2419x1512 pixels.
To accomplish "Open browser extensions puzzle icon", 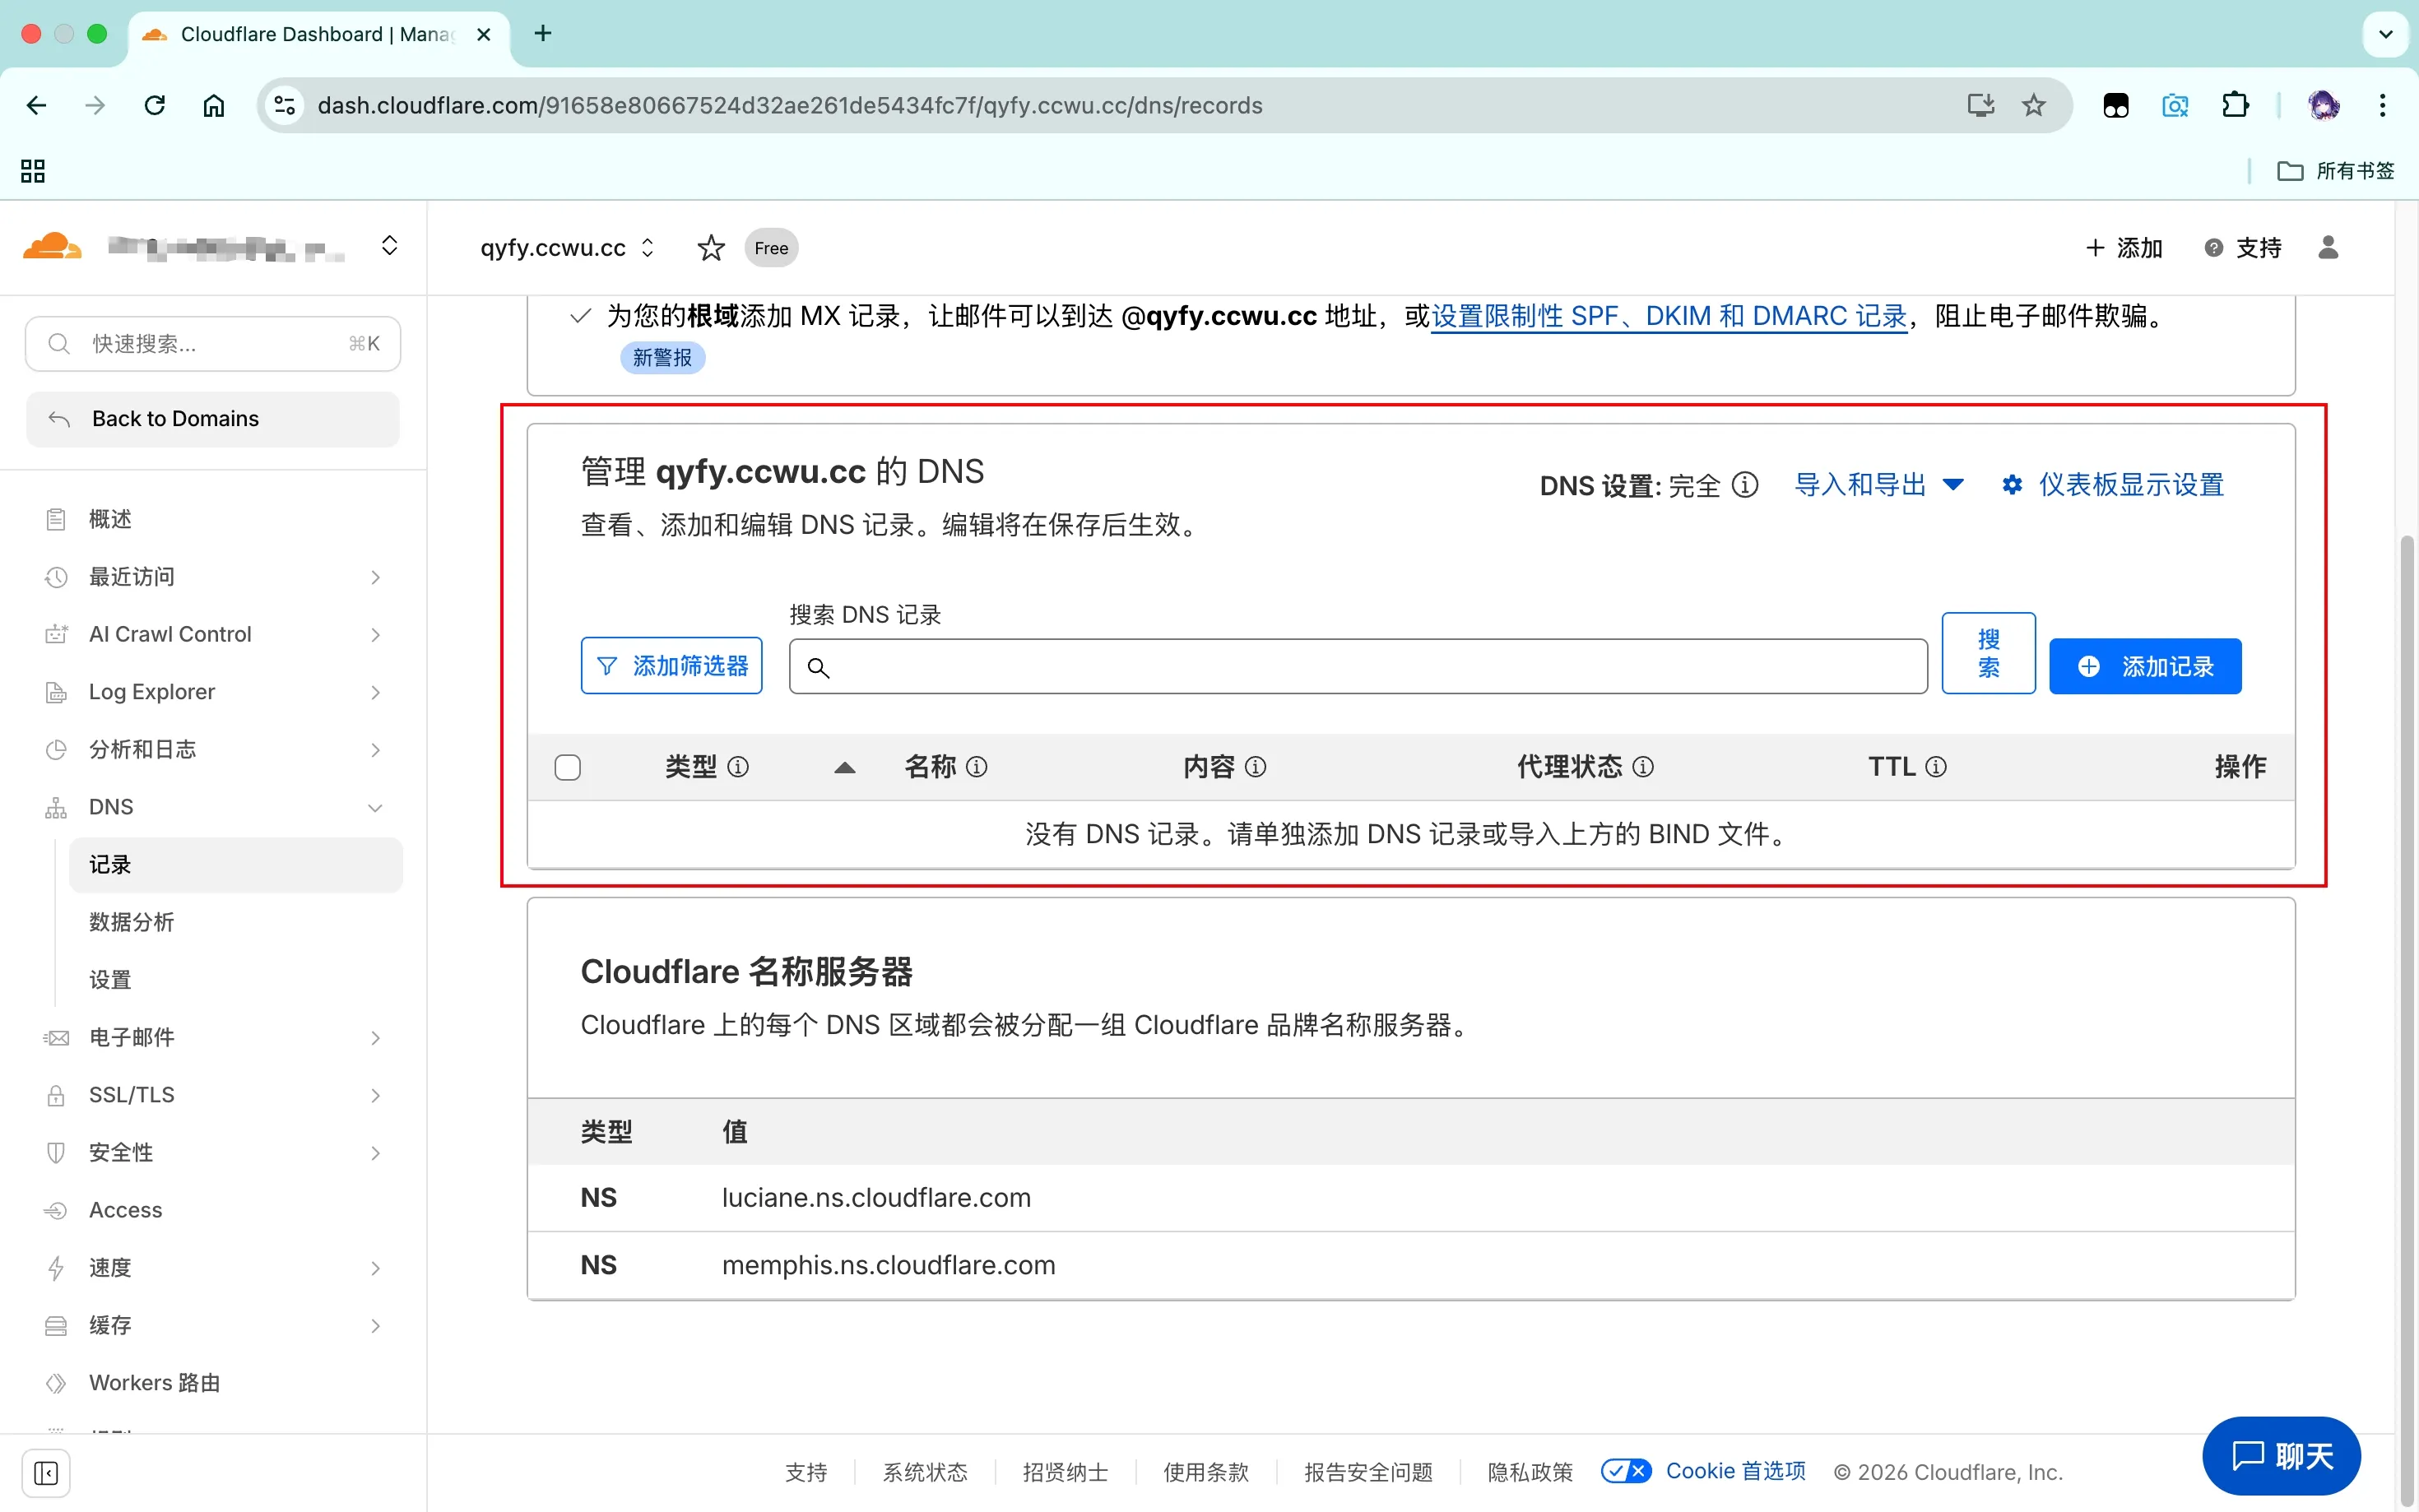I will coord(2235,105).
